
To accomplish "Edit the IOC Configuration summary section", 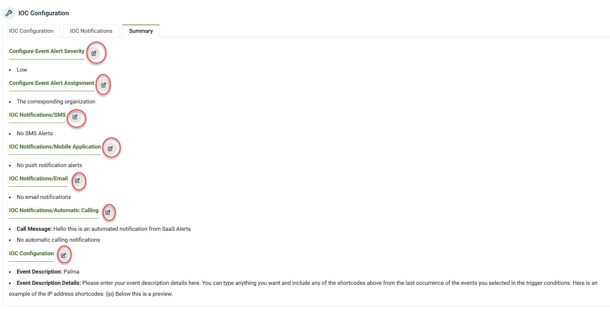I will pos(63,255).
